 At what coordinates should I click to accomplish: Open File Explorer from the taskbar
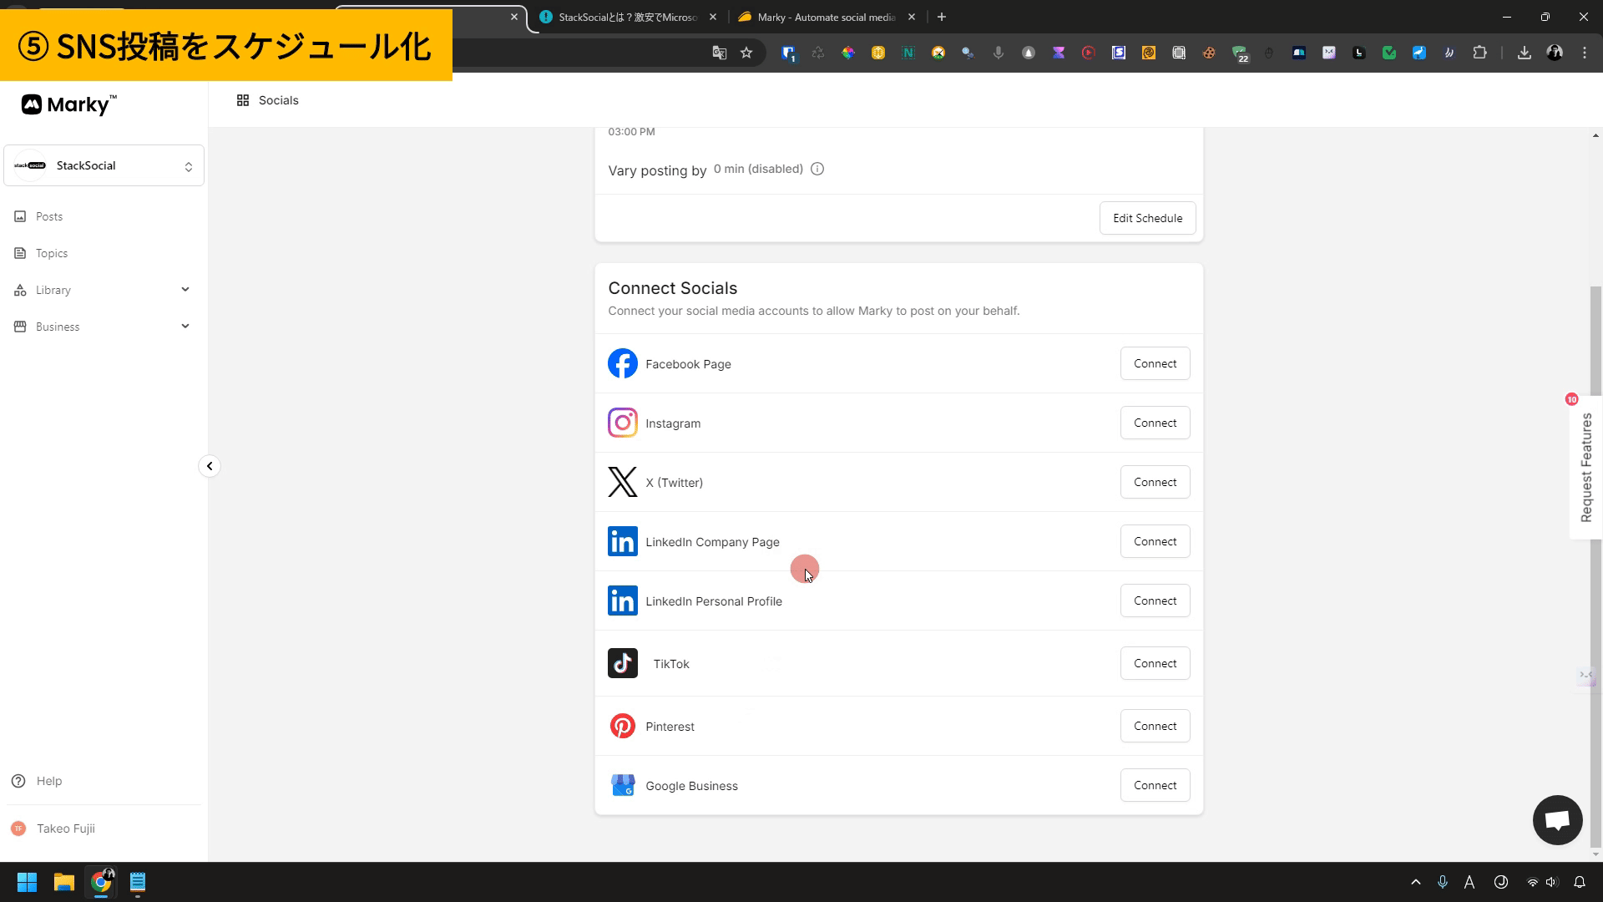coord(64,882)
